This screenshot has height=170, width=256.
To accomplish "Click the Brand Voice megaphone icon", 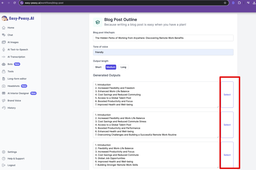I will (x=3, y=100).
